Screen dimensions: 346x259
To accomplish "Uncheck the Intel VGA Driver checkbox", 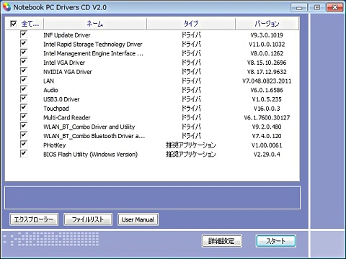I will click(24, 62).
